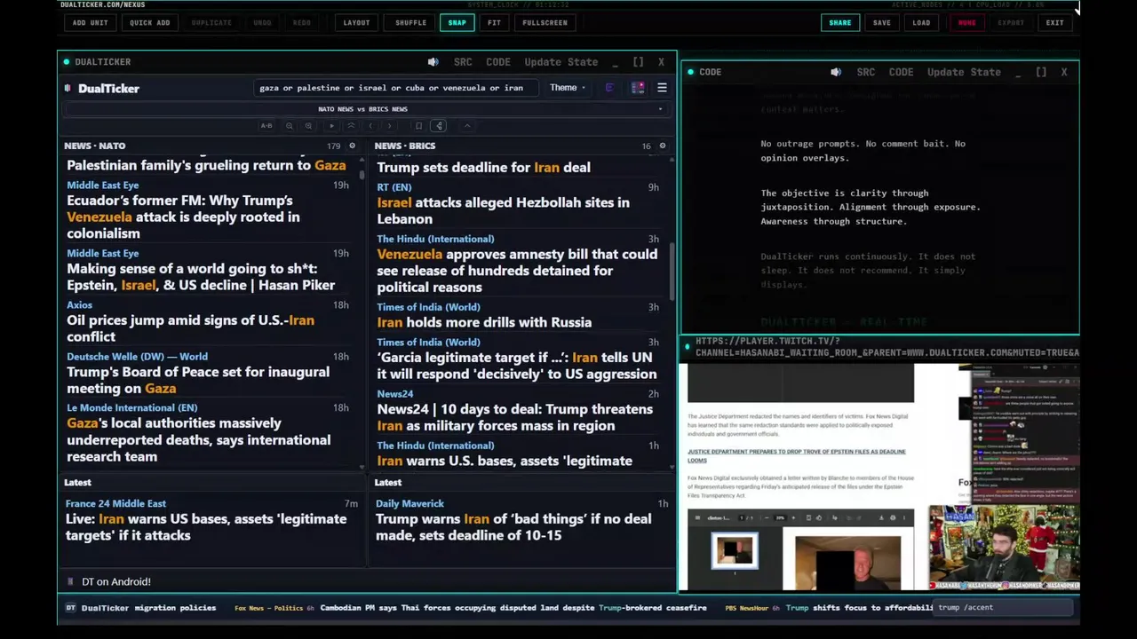
Task: Click the layout grid icon beside hamburger menu
Action: [638, 88]
